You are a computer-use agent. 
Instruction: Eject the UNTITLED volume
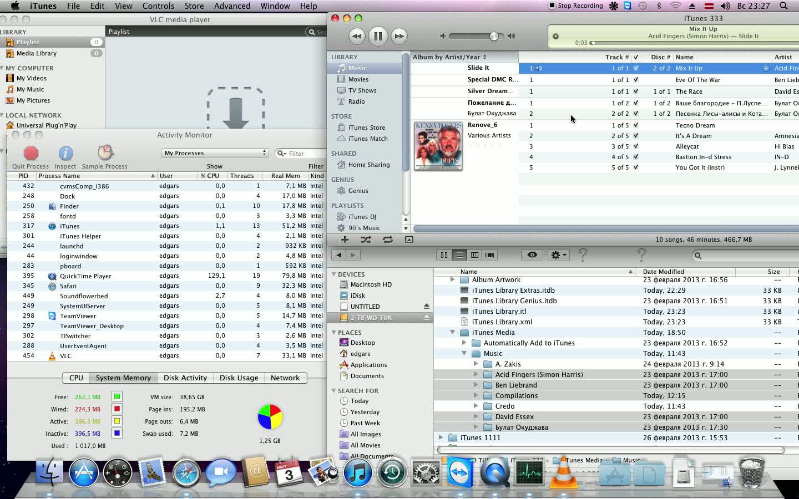coord(426,306)
